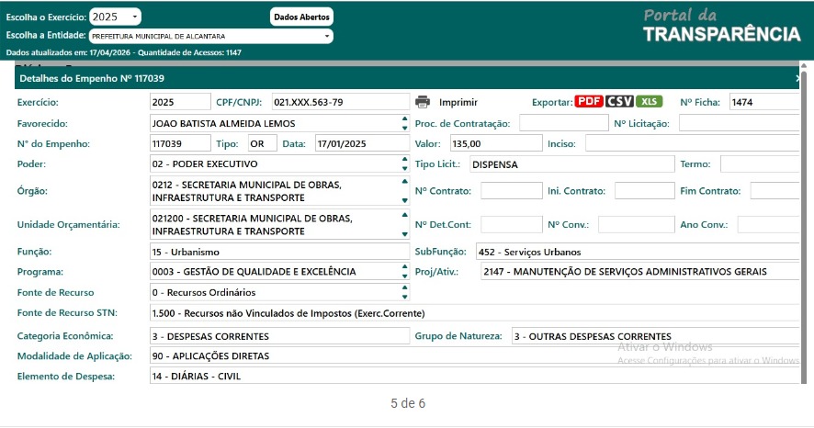Select the Valor field showing 135,00
This screenshot has height=428, width=814.
point(495,143)
